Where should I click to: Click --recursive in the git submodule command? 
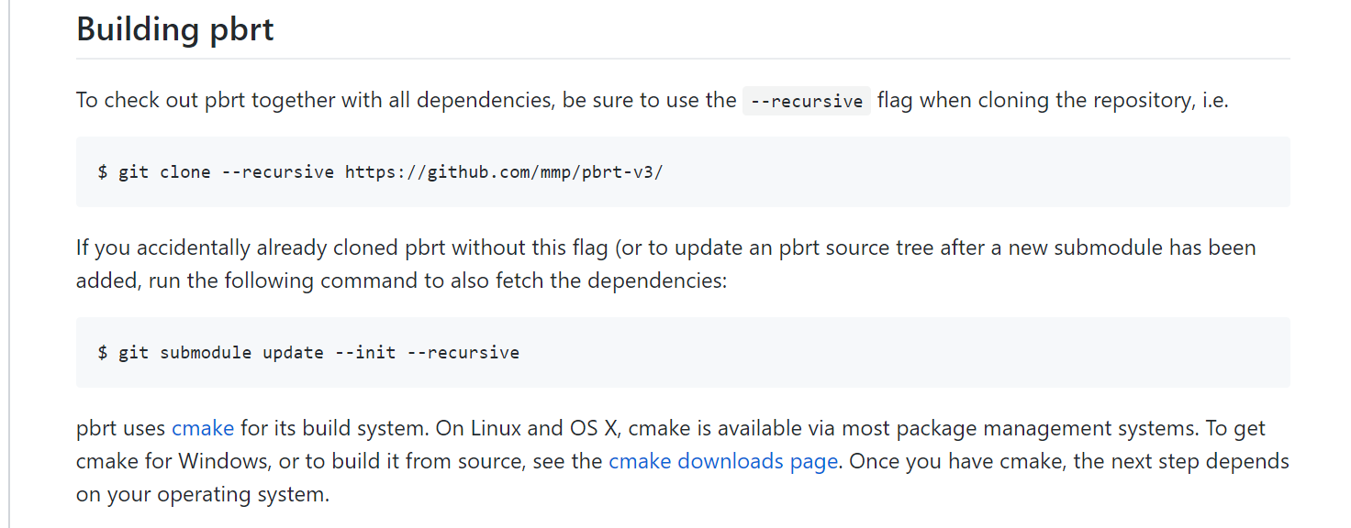click(x=463, y=353)
